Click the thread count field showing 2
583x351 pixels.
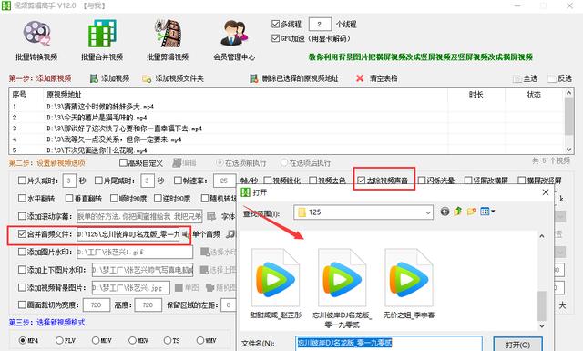coord(320,25)
